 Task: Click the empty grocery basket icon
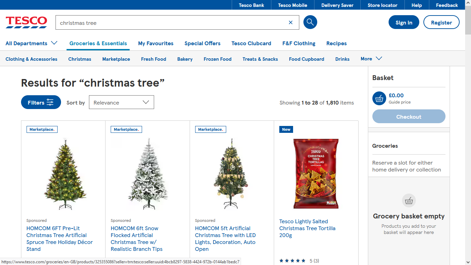tap(409, 200)
